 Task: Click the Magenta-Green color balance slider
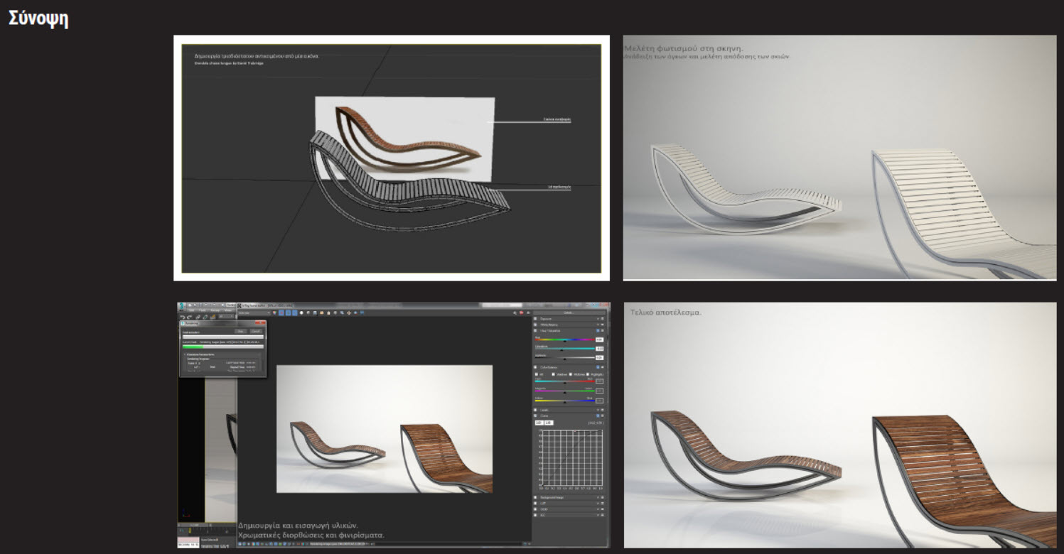point(564,391)
